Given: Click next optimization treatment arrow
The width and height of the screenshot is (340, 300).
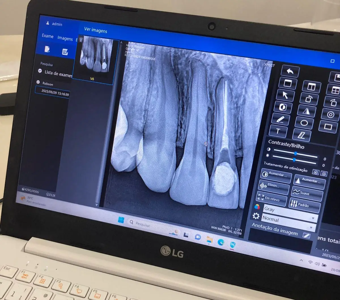Looking at the screenshot, I should 324,174.
